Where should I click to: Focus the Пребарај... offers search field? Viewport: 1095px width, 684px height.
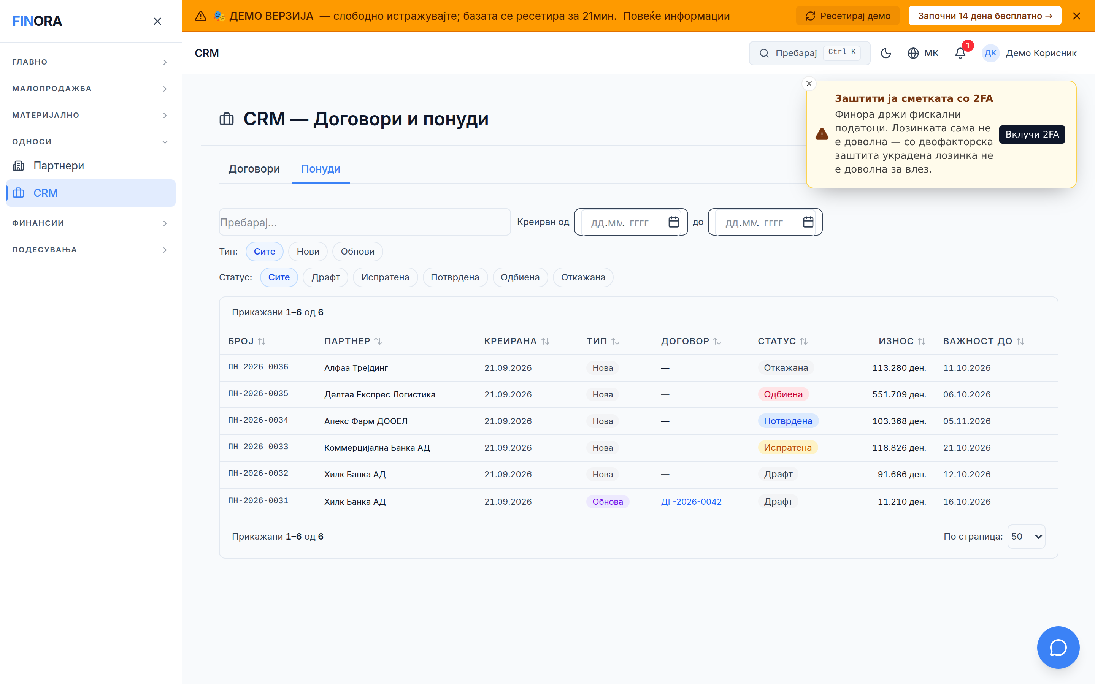(365, 222)
